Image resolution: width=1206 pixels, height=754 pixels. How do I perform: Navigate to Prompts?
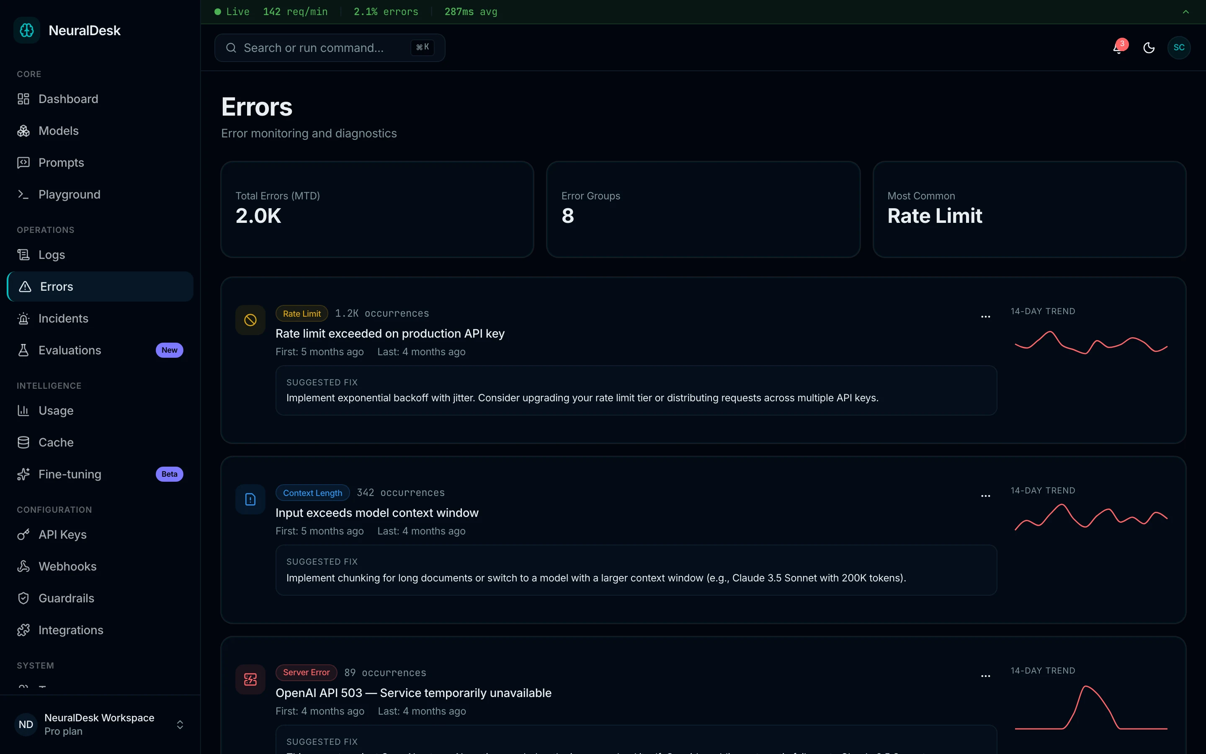[100, 163]
